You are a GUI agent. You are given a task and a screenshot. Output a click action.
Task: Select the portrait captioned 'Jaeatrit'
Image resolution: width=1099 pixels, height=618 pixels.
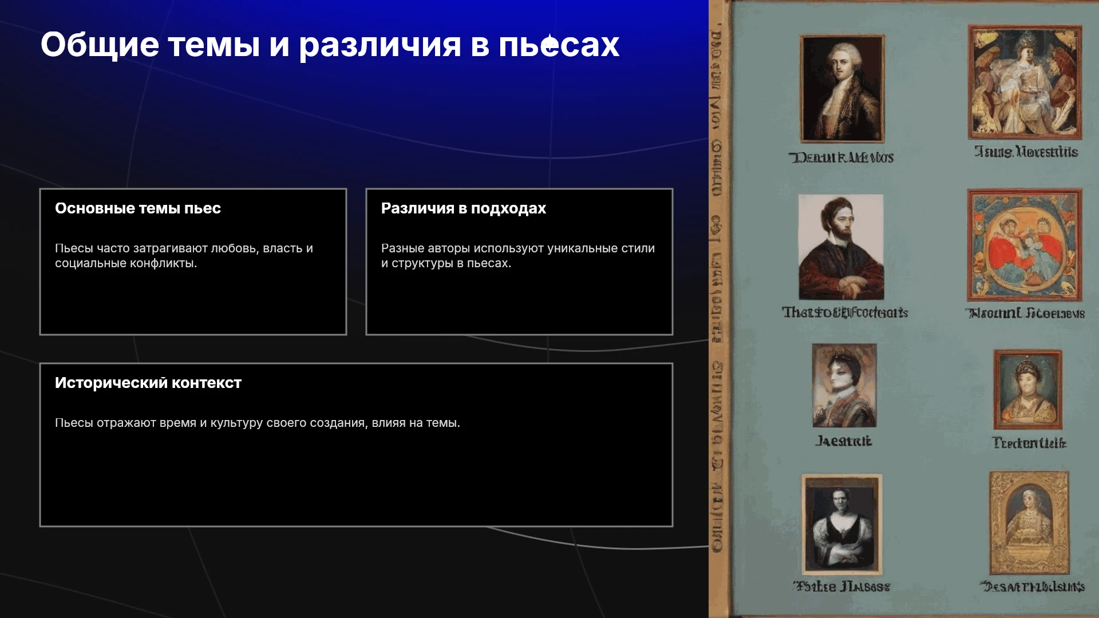844,385
